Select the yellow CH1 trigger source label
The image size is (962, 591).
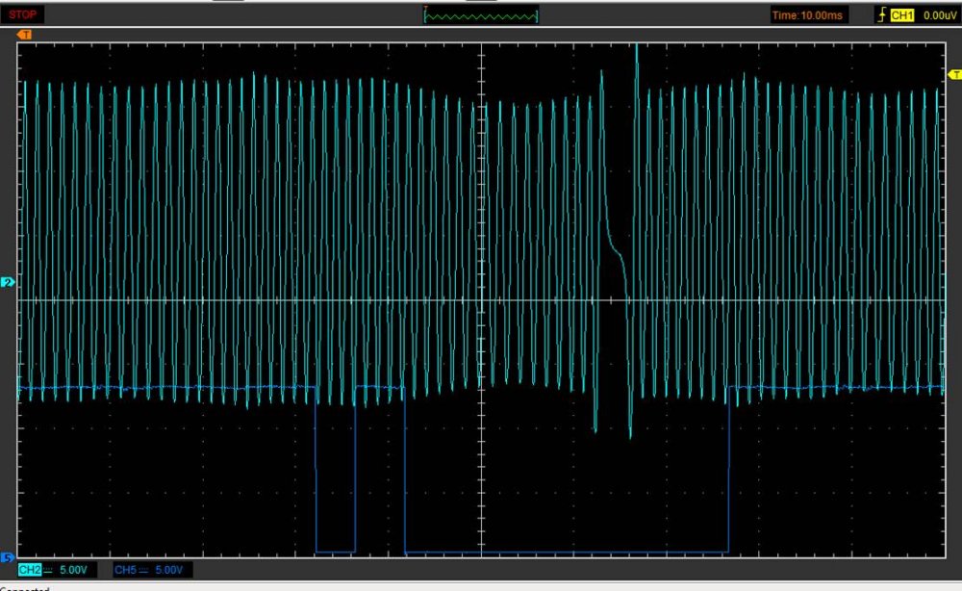(901, 15)
